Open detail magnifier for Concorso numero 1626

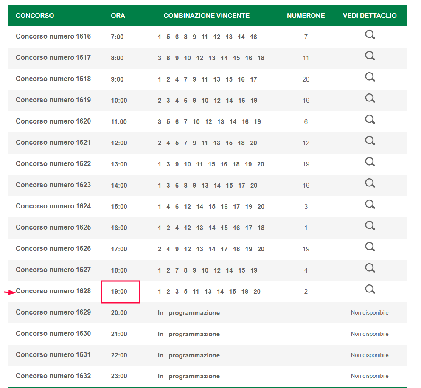click(370, 247)
